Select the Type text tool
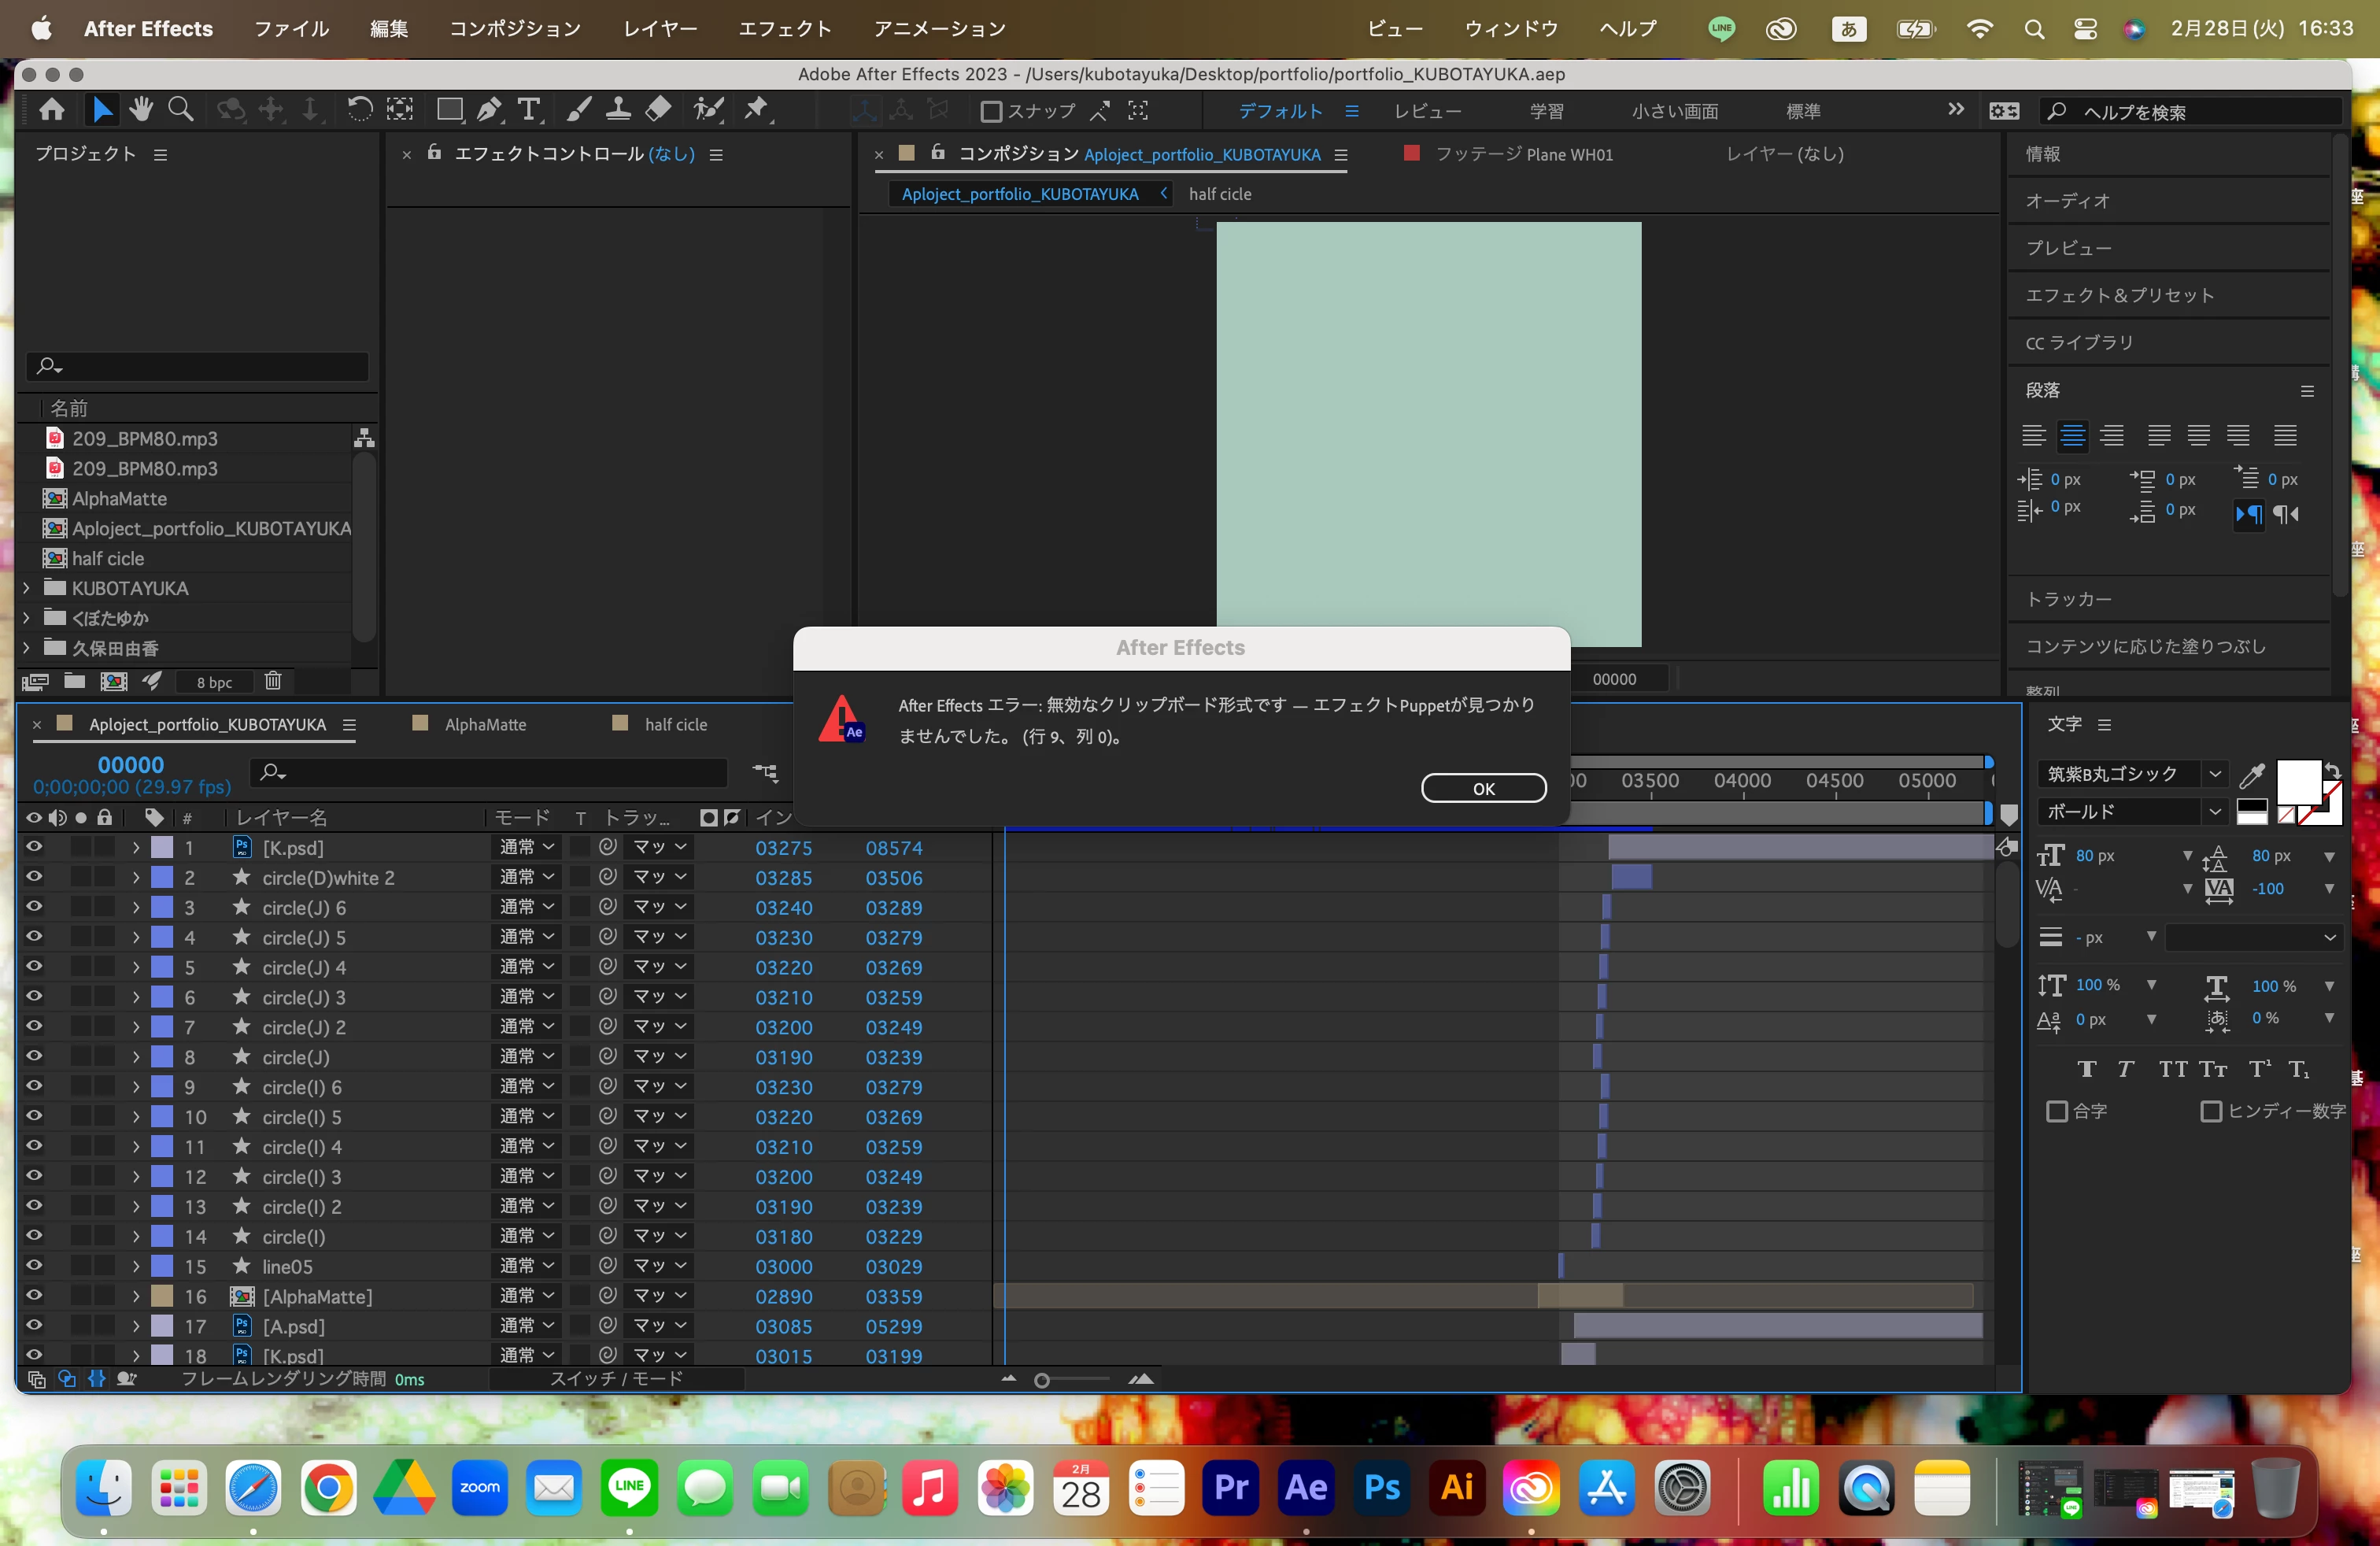 pyautogui.click(x=529, y=110)
